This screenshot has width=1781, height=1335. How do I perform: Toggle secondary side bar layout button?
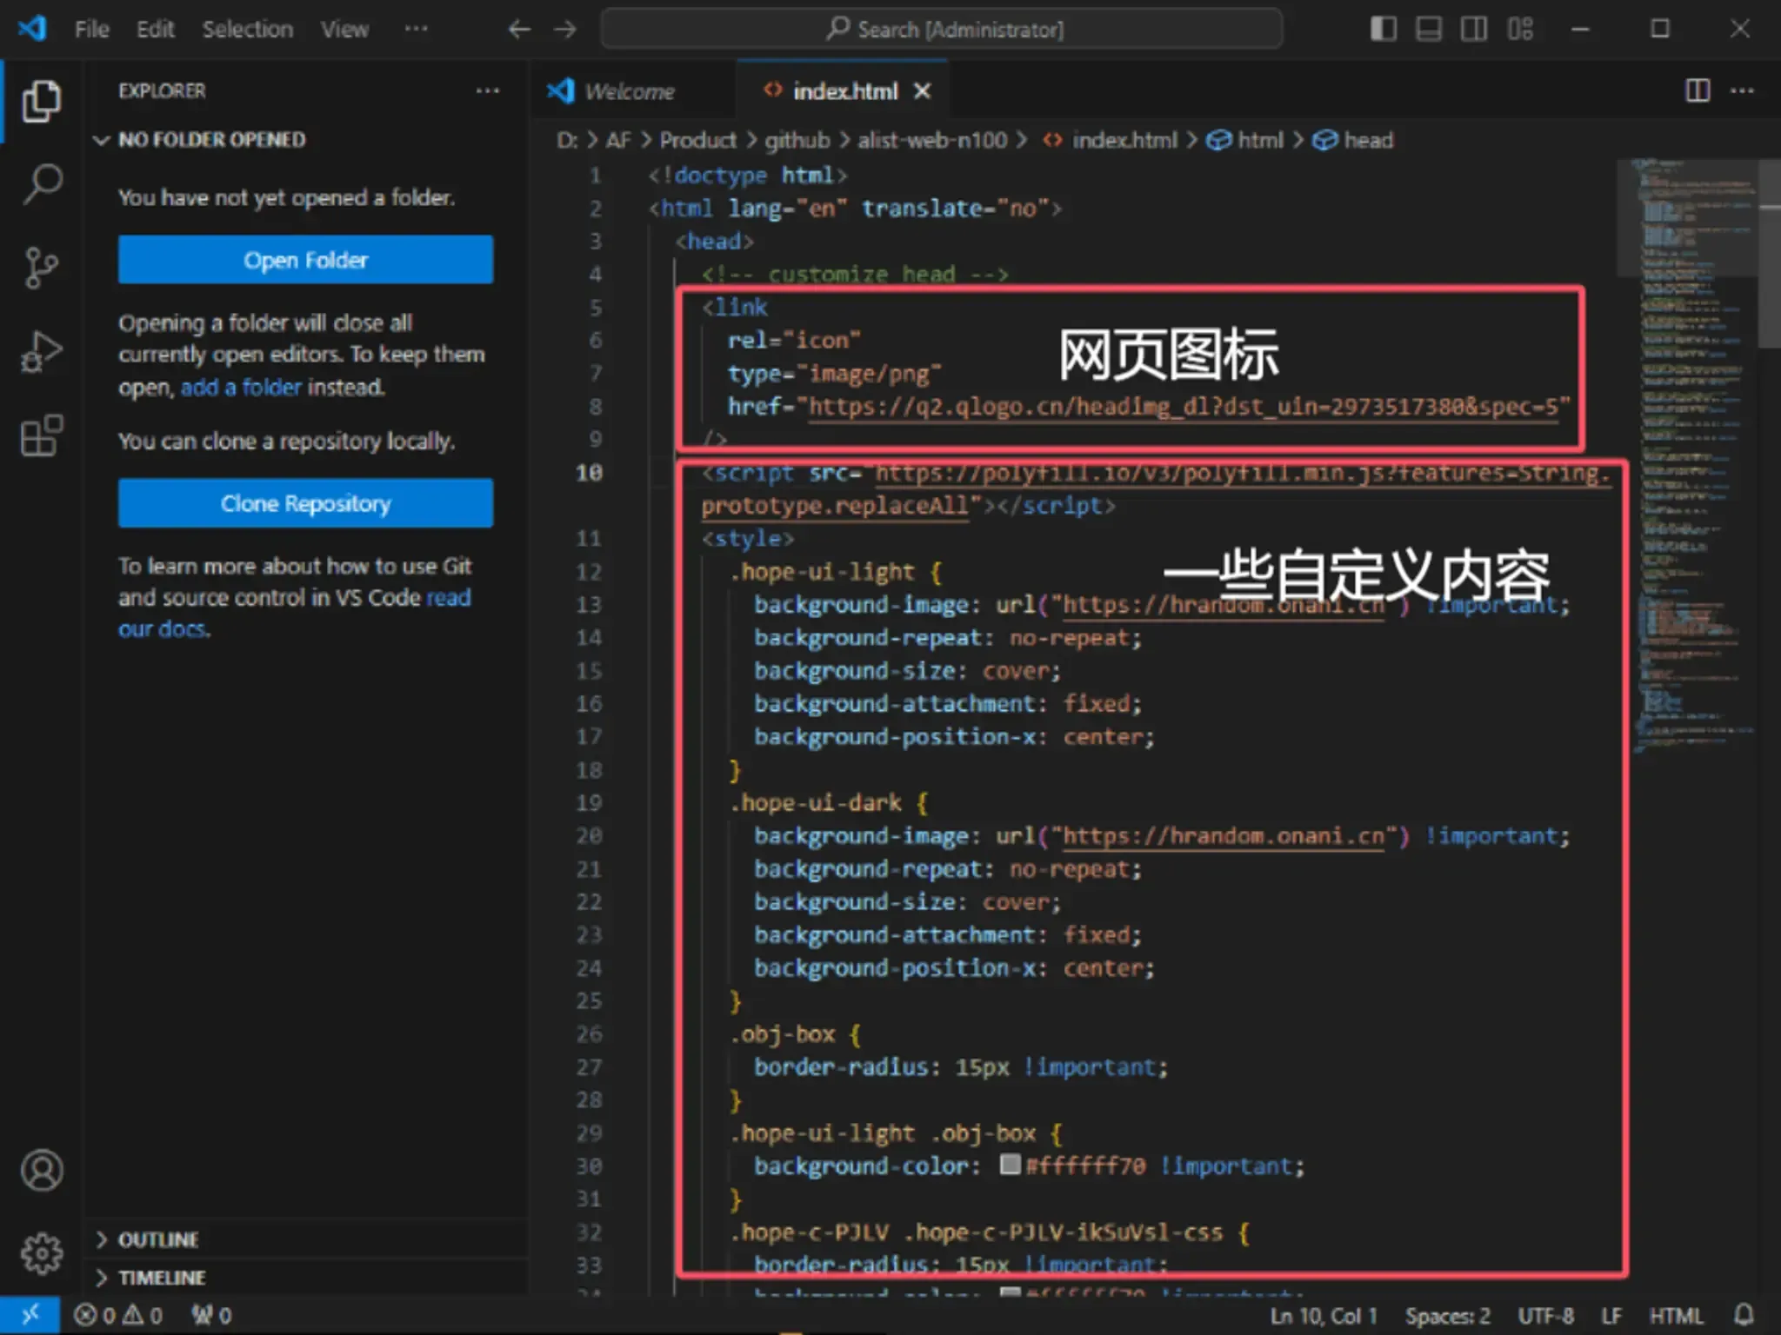tap(1473, 29)
